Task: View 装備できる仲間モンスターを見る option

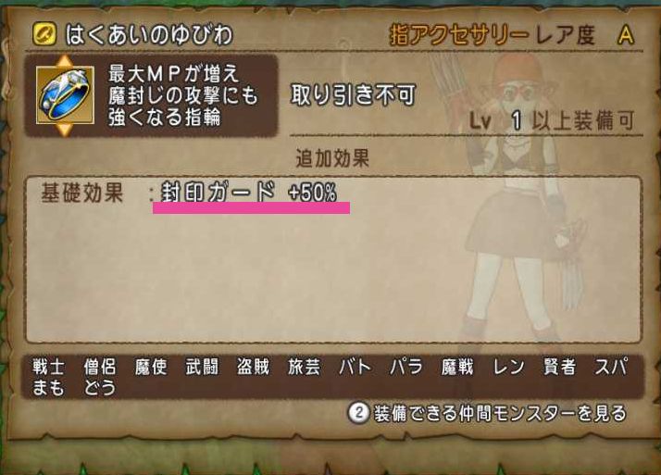Action: [501, 414]
